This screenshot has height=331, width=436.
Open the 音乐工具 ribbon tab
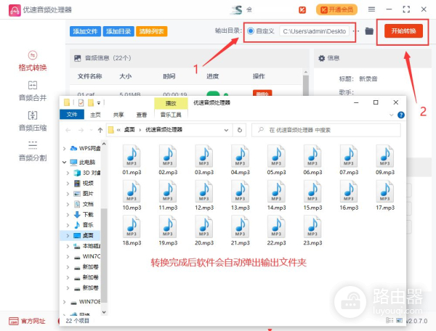pos(171,115)
